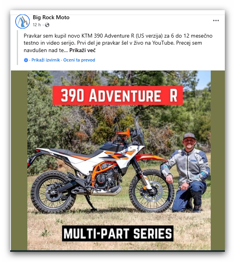235x262 pixels.
Task: Open the Big Rock Moto profile avatar
Action: pos(23,22)
